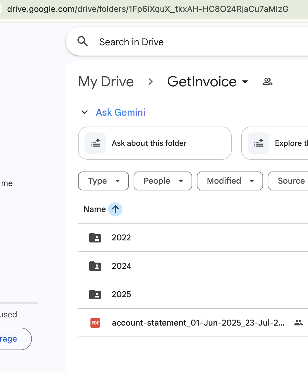Collapse the Ask Gemini section chevron
Image resolution: width=308 pixels, height=372 pixels.
coord(85,112)
